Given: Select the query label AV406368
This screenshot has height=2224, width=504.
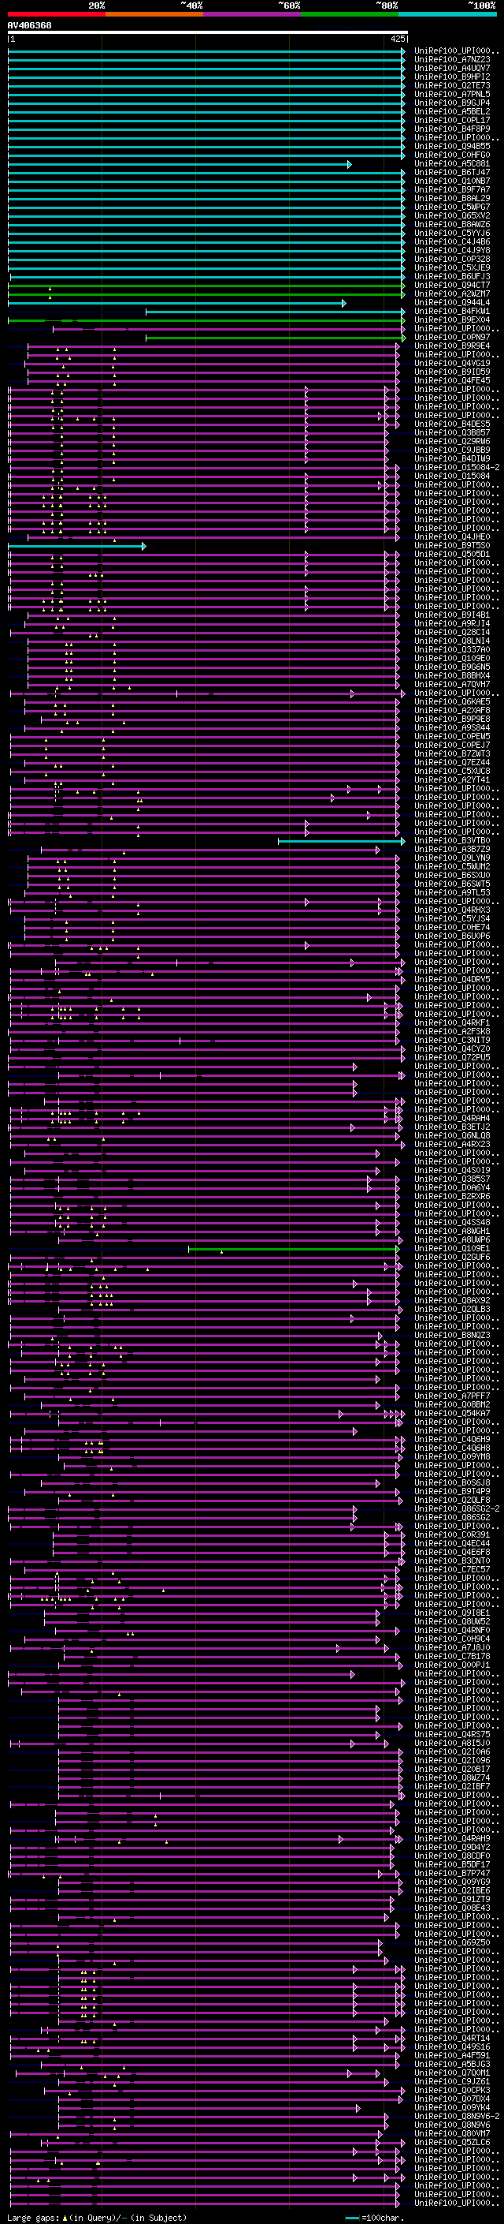Looking at the screenshot, I should tap(29, 26).
